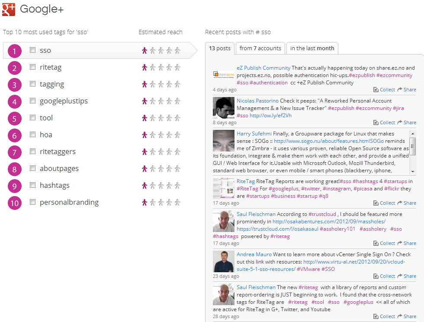Click '4 days ago' timestamp
Image resolution: width=424 pixels, height=322 pixels.
point(225,90)
